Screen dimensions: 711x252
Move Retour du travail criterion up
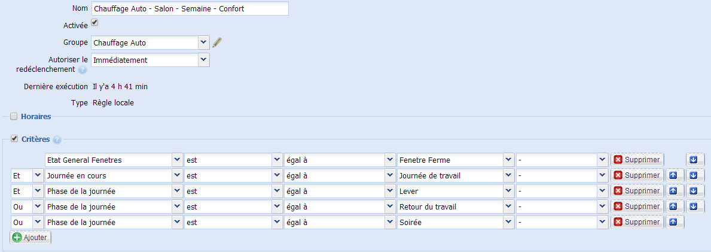(675, 207)
